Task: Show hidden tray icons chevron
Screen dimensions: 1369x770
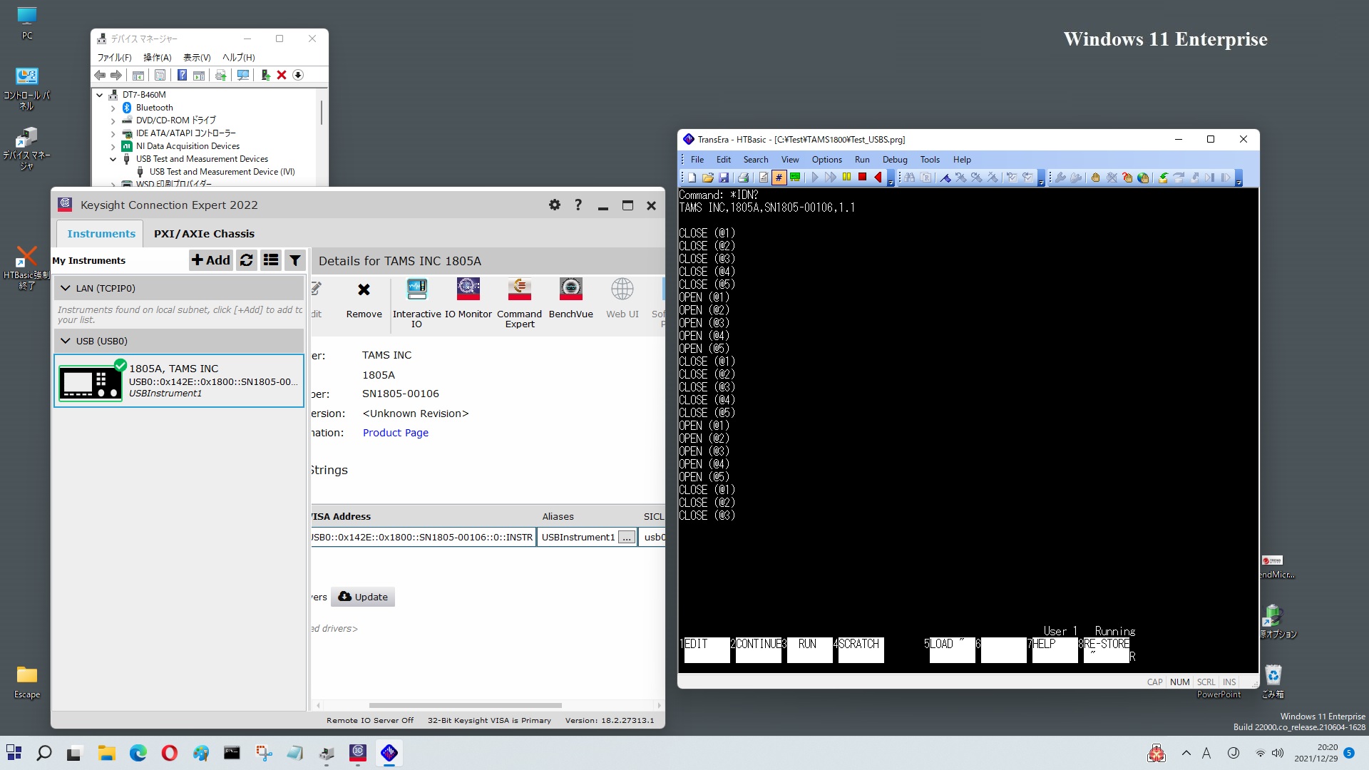Action: coord(1186,753)
